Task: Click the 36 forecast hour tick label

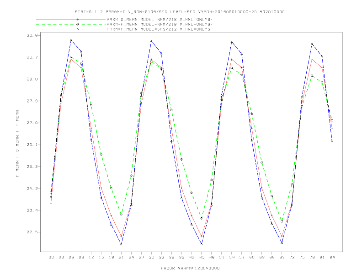Action: 171,257
